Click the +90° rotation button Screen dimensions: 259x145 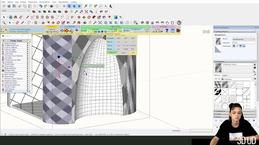point(119,38)
